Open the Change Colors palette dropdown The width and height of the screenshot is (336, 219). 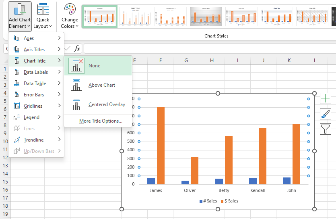pos(70,16)
